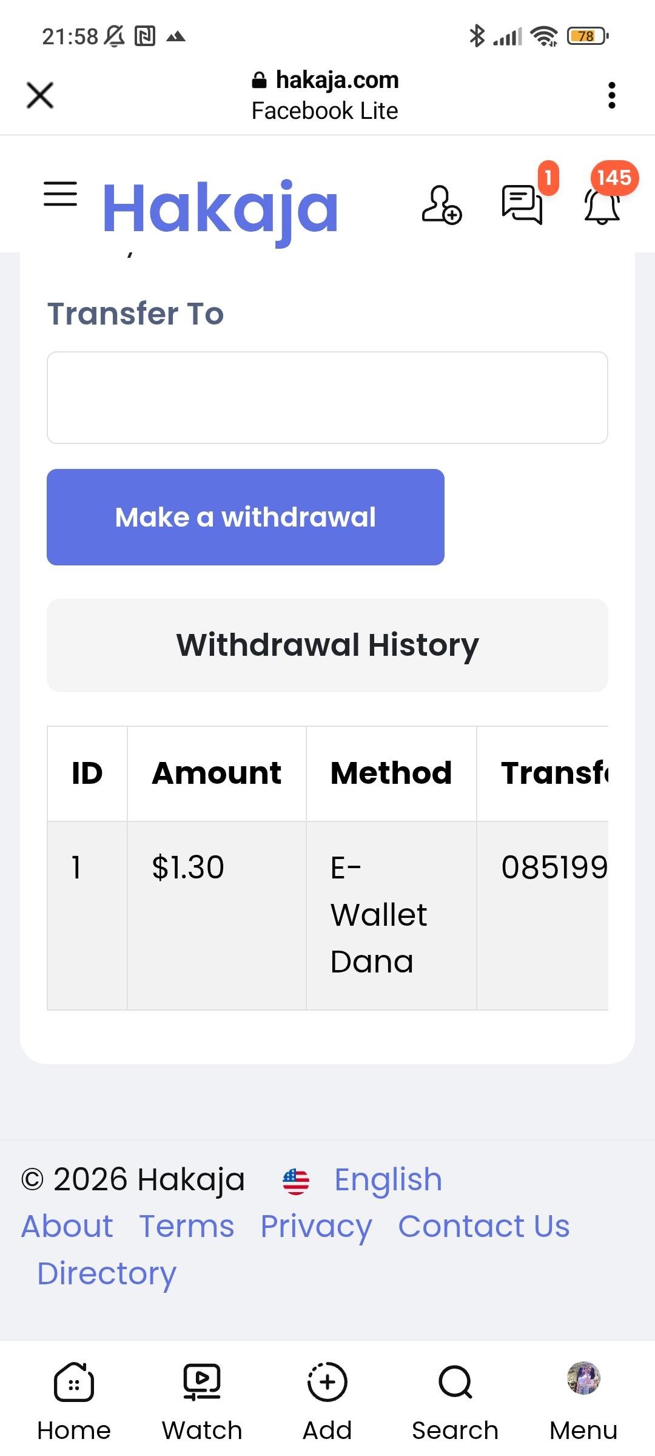Tap the friend requests icon

point(441,205)
